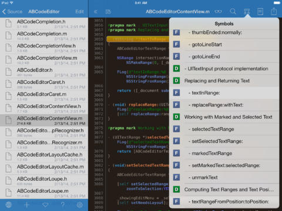This screenshot has width=282, height=211.
Task: Tap the glasses read-mode icon
Action: 218,12
